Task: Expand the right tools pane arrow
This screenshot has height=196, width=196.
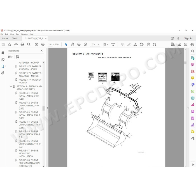Action: pos(188,108)
